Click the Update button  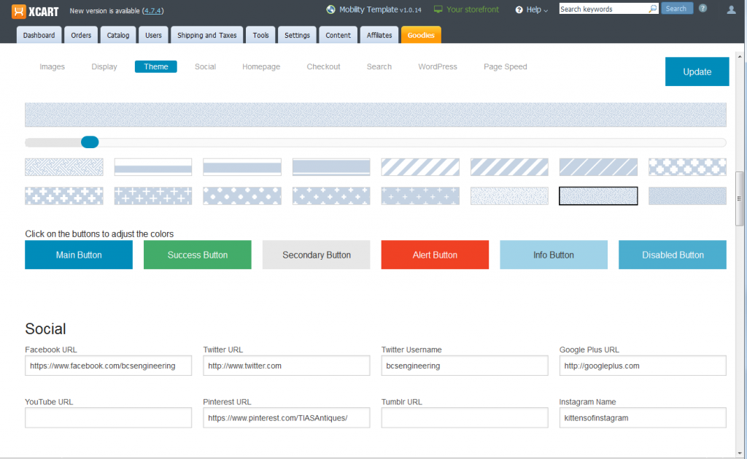point(696,72)
